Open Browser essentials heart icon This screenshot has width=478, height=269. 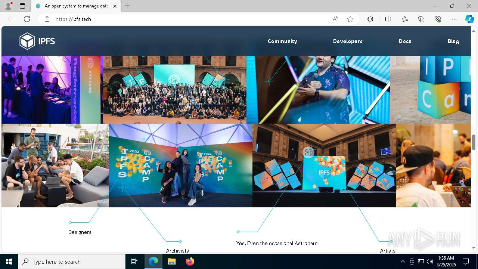click(x=438, y=19)
